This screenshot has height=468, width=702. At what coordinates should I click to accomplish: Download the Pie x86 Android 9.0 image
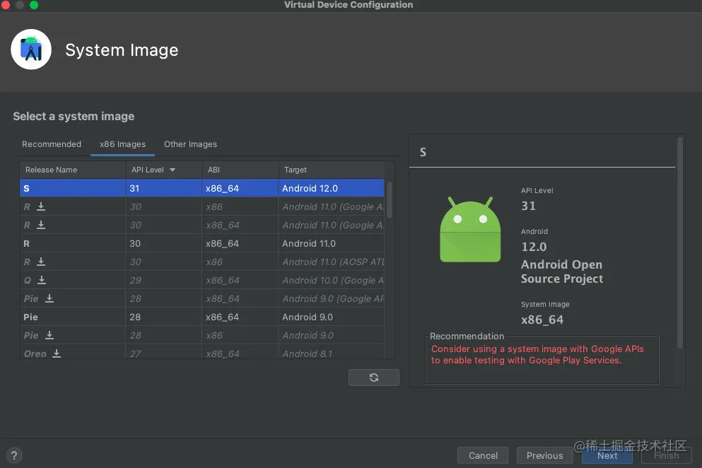49,335
